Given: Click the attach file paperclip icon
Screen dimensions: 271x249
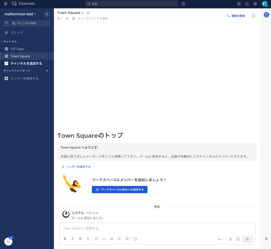Looking at the screenshot, I should [230, 239].
